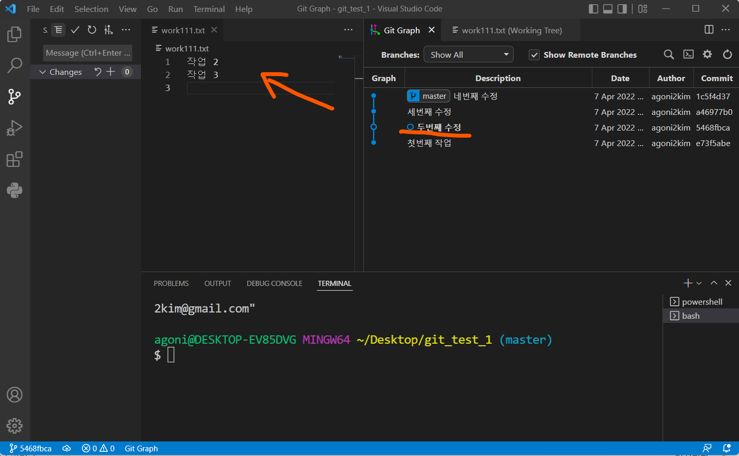Close the Git Graph tab

pos(431,30)
